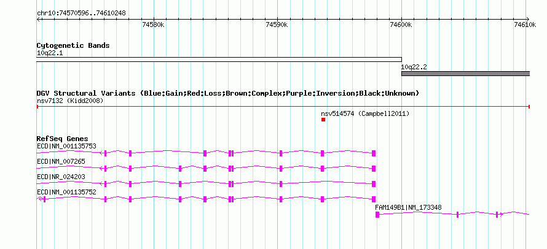Click the Cytogenetic Bands track title
The height and width of the screenshot is (249, 547).
point(73,45)
